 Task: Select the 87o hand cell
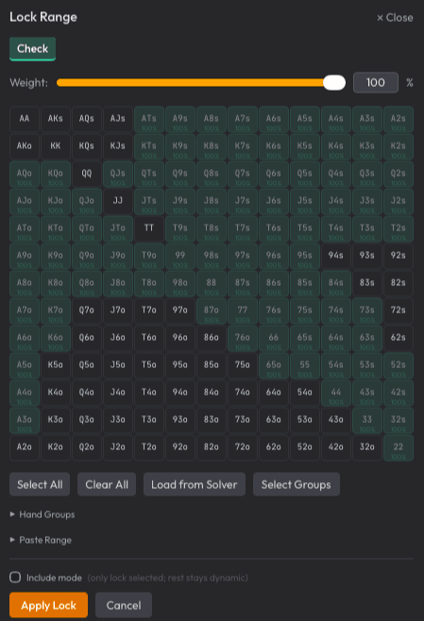tap(212, 310)
